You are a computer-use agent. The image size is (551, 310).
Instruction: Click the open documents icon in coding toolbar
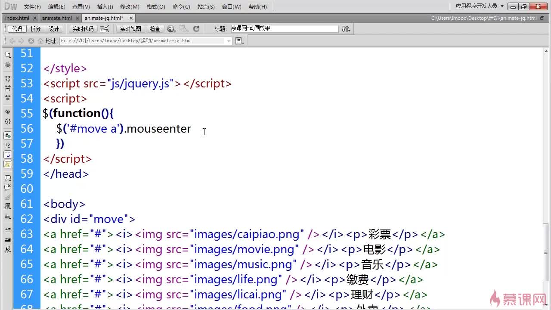point(8,55)
